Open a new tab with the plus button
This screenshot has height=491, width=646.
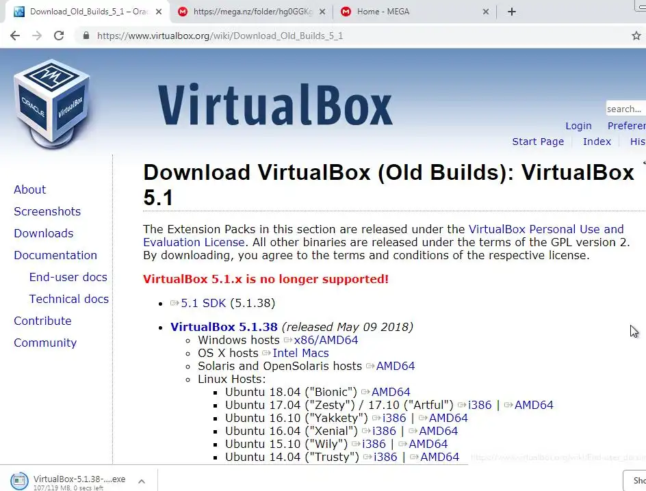(x=512, y=12)
